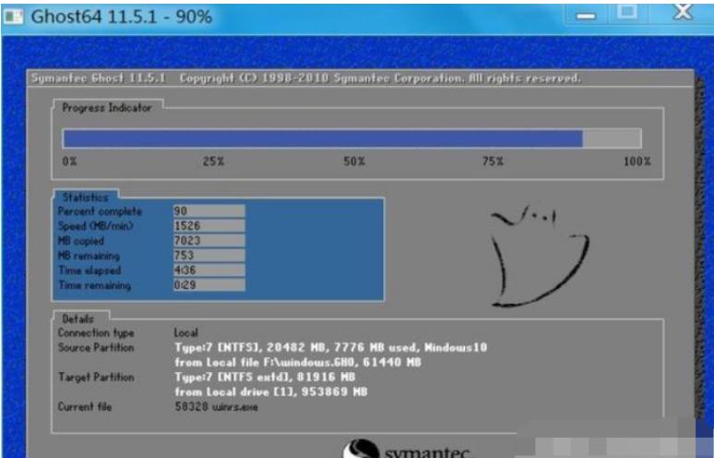The height and width of the screenshot is (458, 714).
Task: Click the Details group label
Action: [x=78, y=319]
